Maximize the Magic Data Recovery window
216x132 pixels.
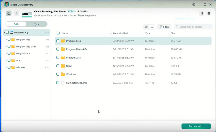205,5
